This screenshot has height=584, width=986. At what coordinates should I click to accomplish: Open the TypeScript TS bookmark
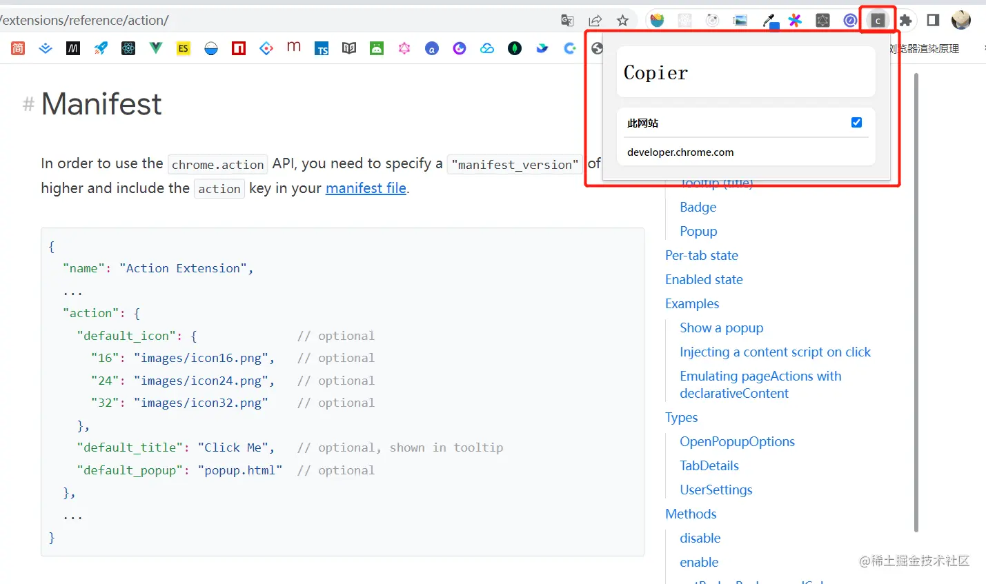(322, 48)
